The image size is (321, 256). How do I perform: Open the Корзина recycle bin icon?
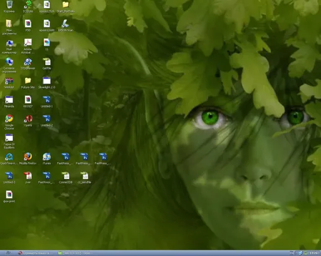coord(9,7)
